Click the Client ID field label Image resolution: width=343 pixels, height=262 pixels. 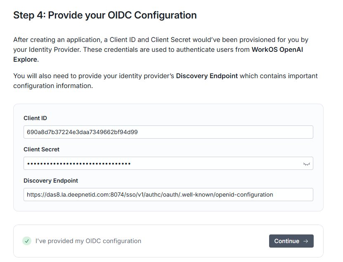pyautogui.click(x=35, y=118)
